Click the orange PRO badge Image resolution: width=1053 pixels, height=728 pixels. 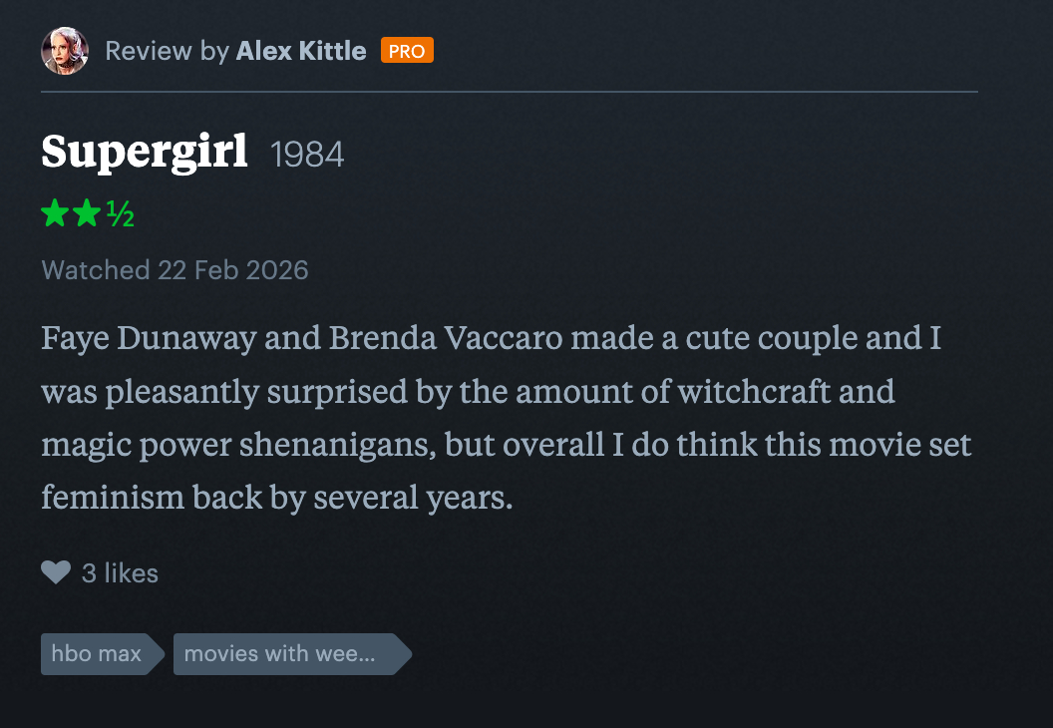click(x=407, y=51)
